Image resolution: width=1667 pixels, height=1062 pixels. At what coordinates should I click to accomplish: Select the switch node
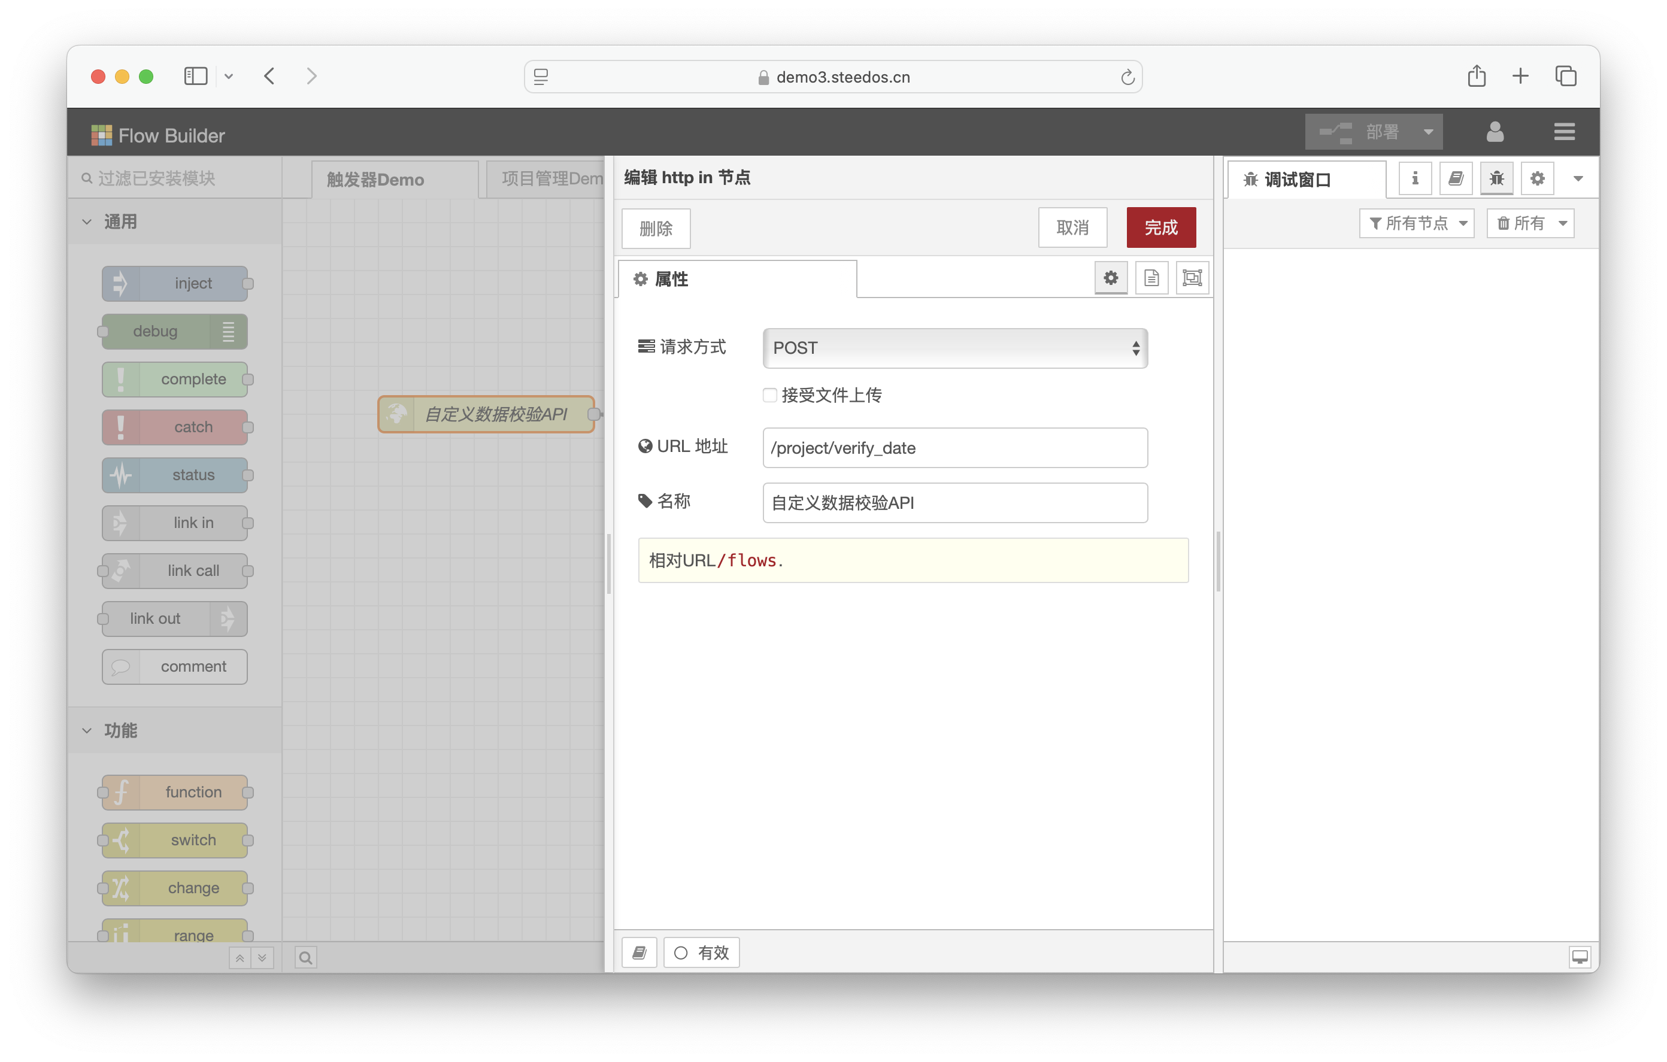point(175,840)
